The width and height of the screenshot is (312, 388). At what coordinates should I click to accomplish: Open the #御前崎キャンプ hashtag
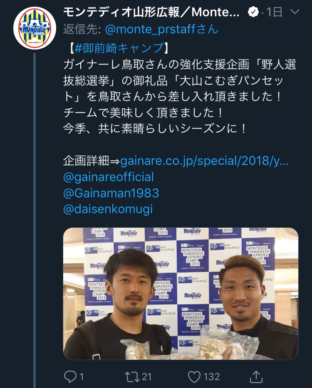pyautogui.click(x=119, y=48)
